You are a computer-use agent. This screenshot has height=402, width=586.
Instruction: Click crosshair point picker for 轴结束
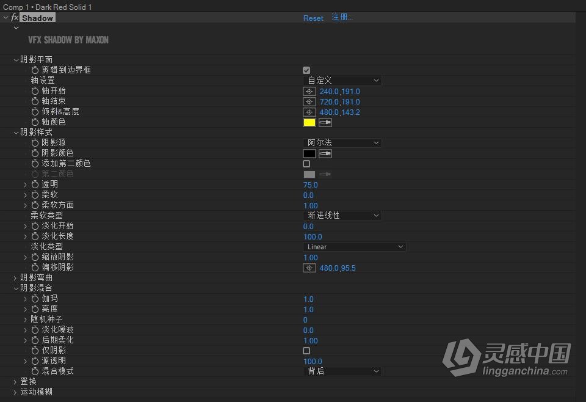tap(309, 101)
